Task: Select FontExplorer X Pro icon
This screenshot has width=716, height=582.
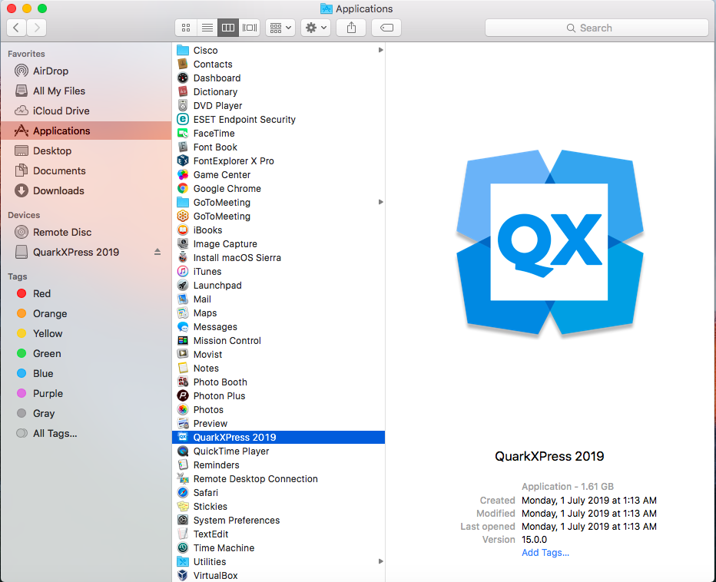Action: click(183, 160)
